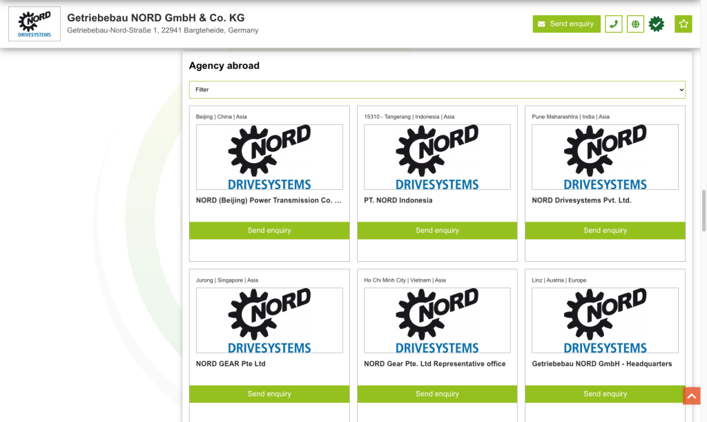This screenshot has width=707, height=422.
Task: Click the Ho Chi Minh City agency logo
Action: click(437, 320)
